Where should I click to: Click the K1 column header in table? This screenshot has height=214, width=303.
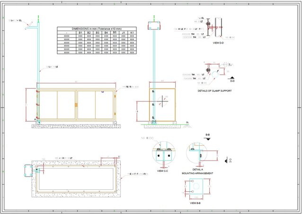132,33
